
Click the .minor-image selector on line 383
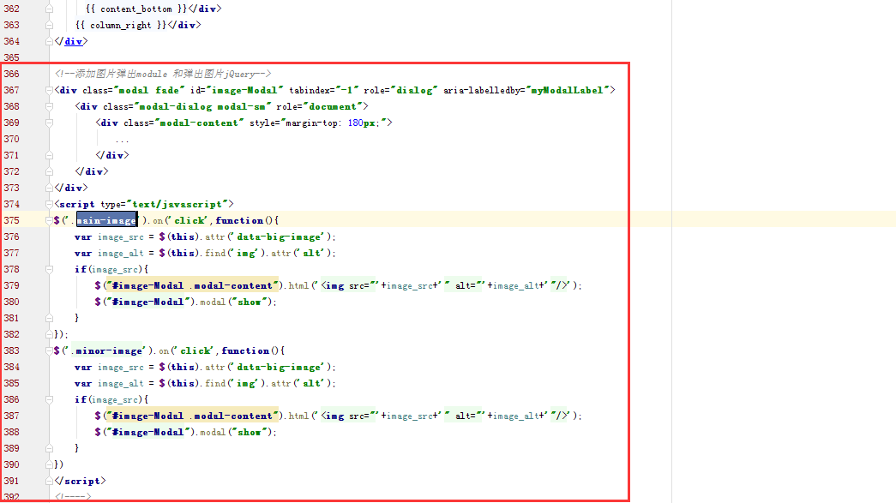click(x=109, y=351)
